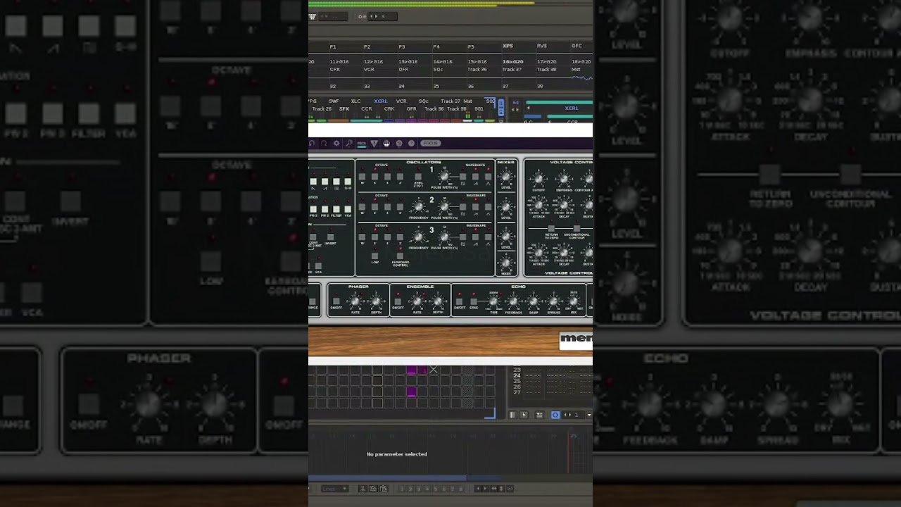Image resolution: width=901 pixels, height=507 pixels.
Task: Click the redo arrow icon in plugin toolbar
Action: 324,143
